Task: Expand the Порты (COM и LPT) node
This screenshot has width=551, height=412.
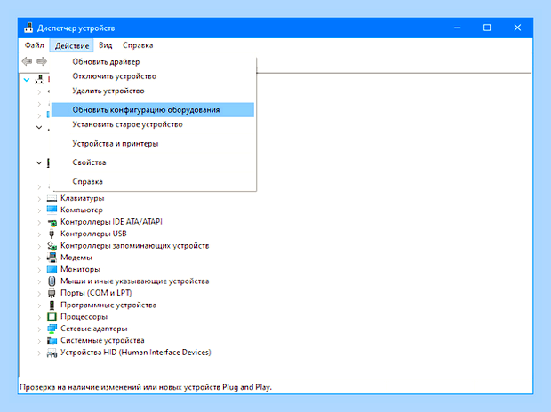Action: coord(39,293)
